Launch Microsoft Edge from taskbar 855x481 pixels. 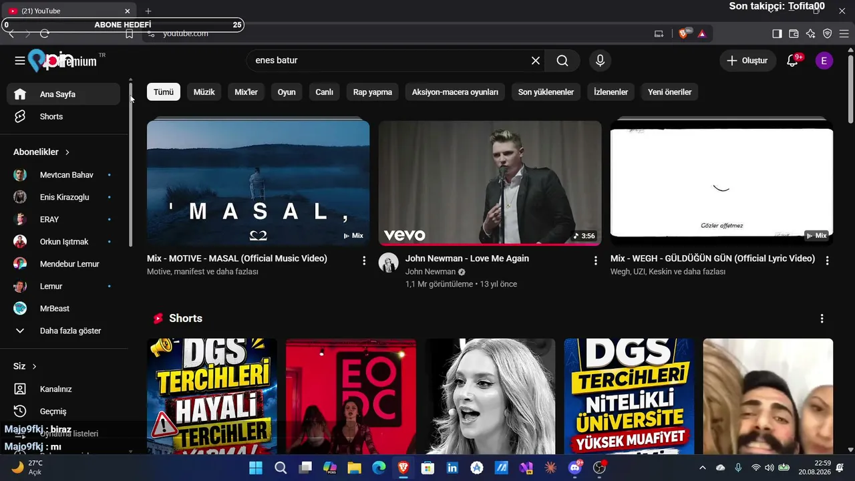point(379,468)
